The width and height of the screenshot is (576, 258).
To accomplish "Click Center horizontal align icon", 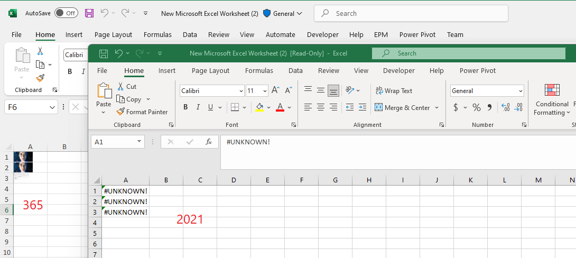I will [x=321, y=107].
